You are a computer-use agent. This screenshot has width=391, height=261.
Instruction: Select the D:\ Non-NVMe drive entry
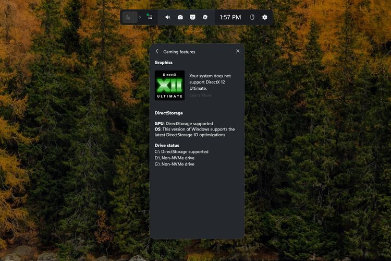pyautogui.click(x=174, y=158)
